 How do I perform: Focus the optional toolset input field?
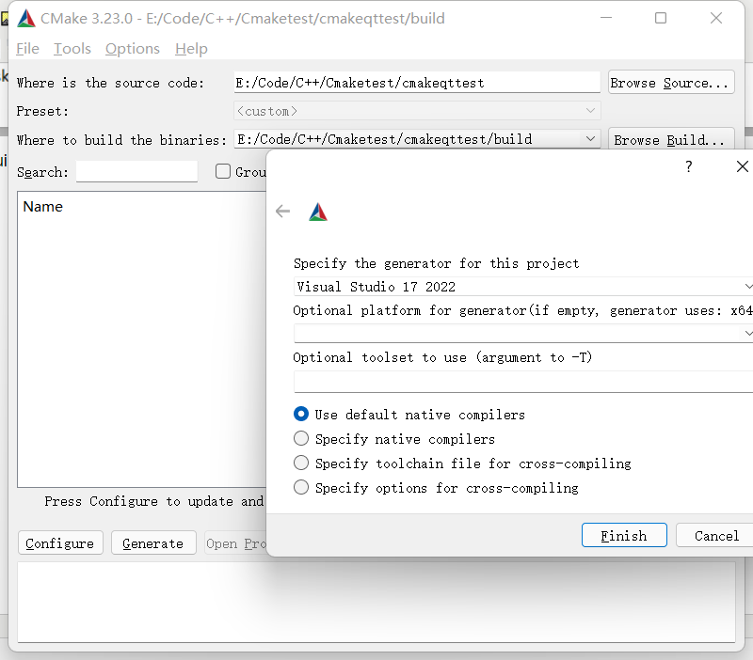tap(523, 383)
